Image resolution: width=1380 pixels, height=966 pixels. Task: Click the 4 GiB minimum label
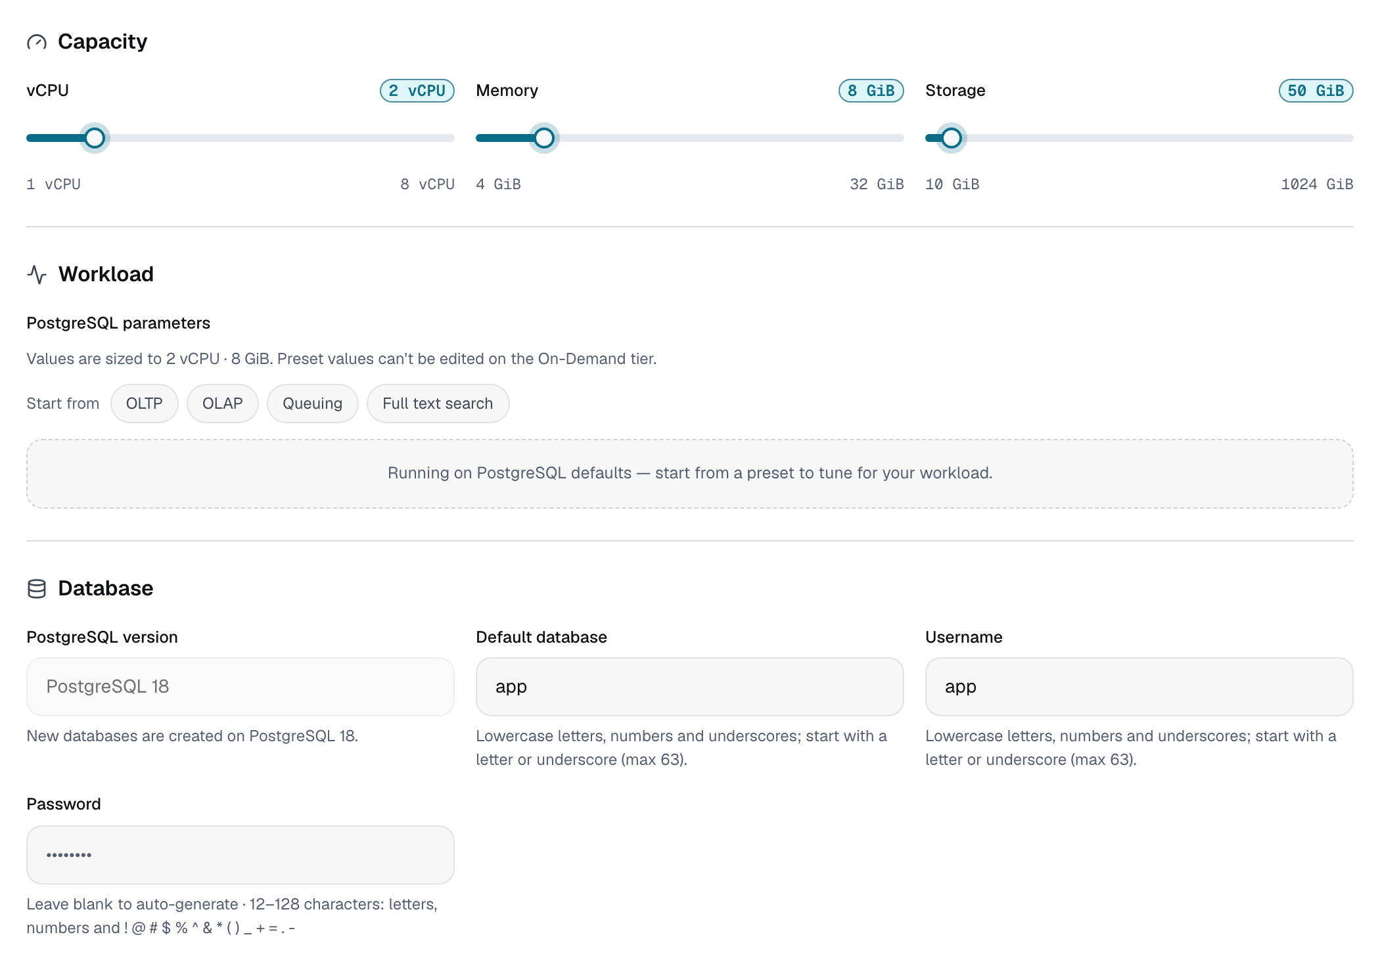[x=499, y=184]
